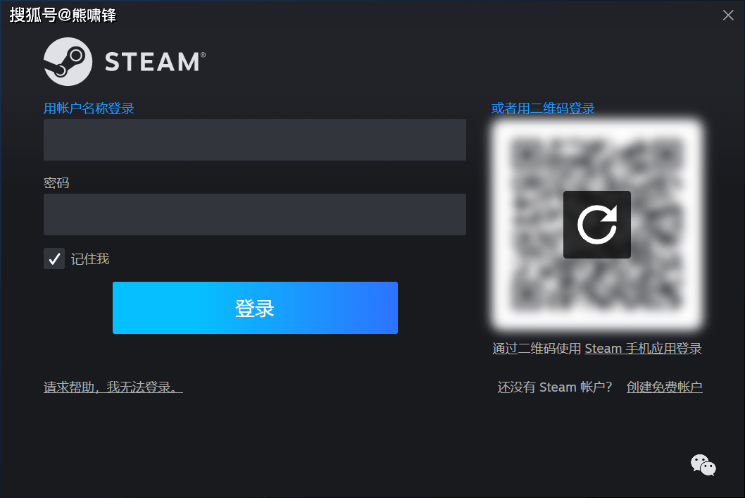Image resolution: width=745 pixels, height=498 pixels.
Task: Click the 用帐户名称登录 heading
Action: (89, 108)
